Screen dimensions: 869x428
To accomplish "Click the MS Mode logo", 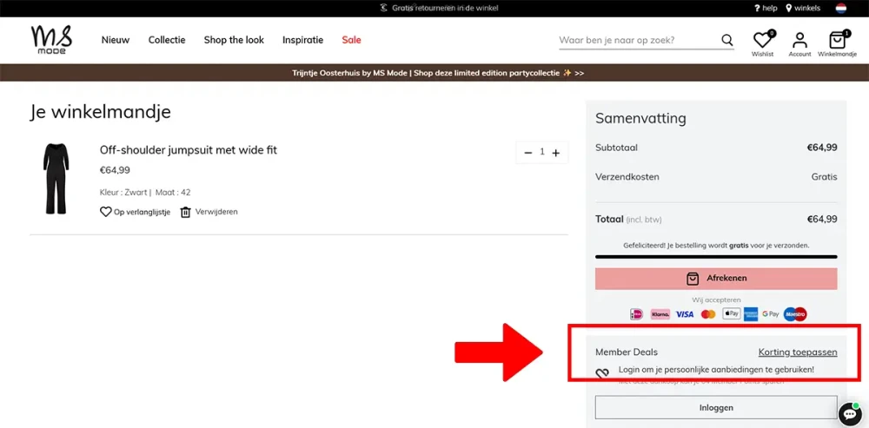I will tap(51, 40).
